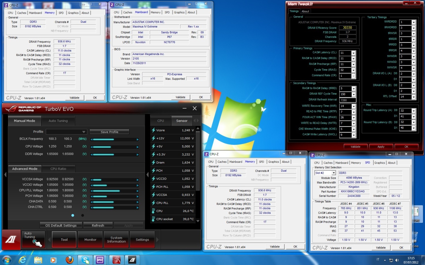Open the Caches tab in CPU-Z SPD window
The height and width of the screenshot is (265, 425).
coord(328,163)
